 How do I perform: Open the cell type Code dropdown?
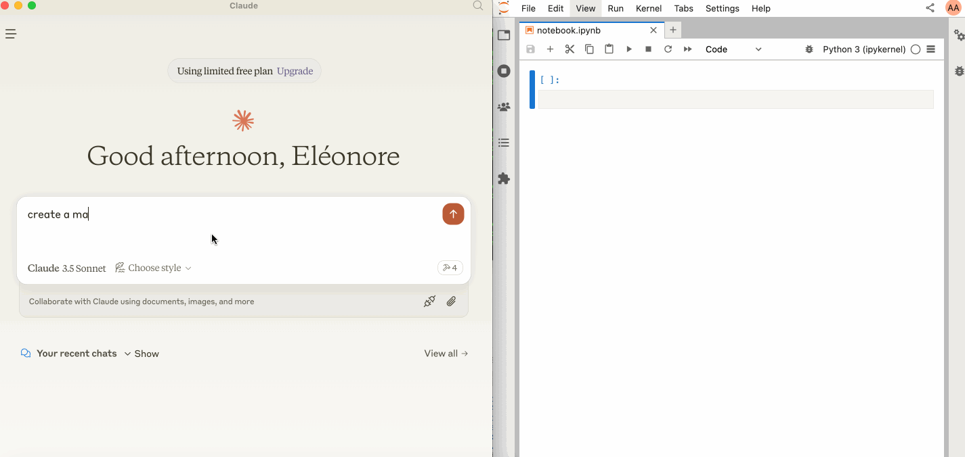733,49
